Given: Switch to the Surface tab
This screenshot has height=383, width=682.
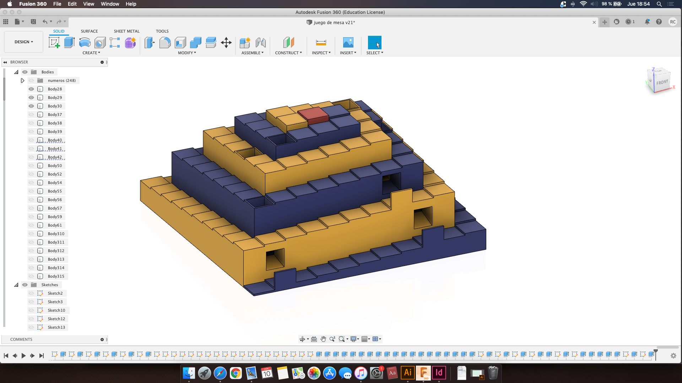Looking at the screenshot, I should click(x=89, y=31).
